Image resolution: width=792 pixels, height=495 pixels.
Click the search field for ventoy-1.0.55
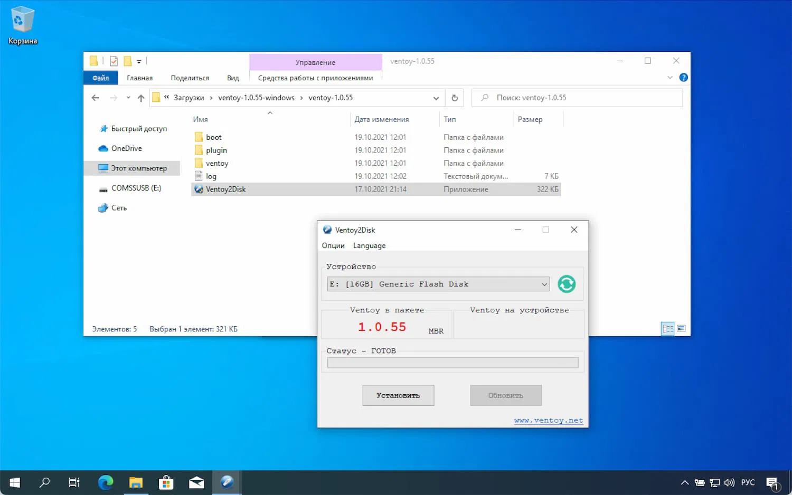(x=581, y=98)
